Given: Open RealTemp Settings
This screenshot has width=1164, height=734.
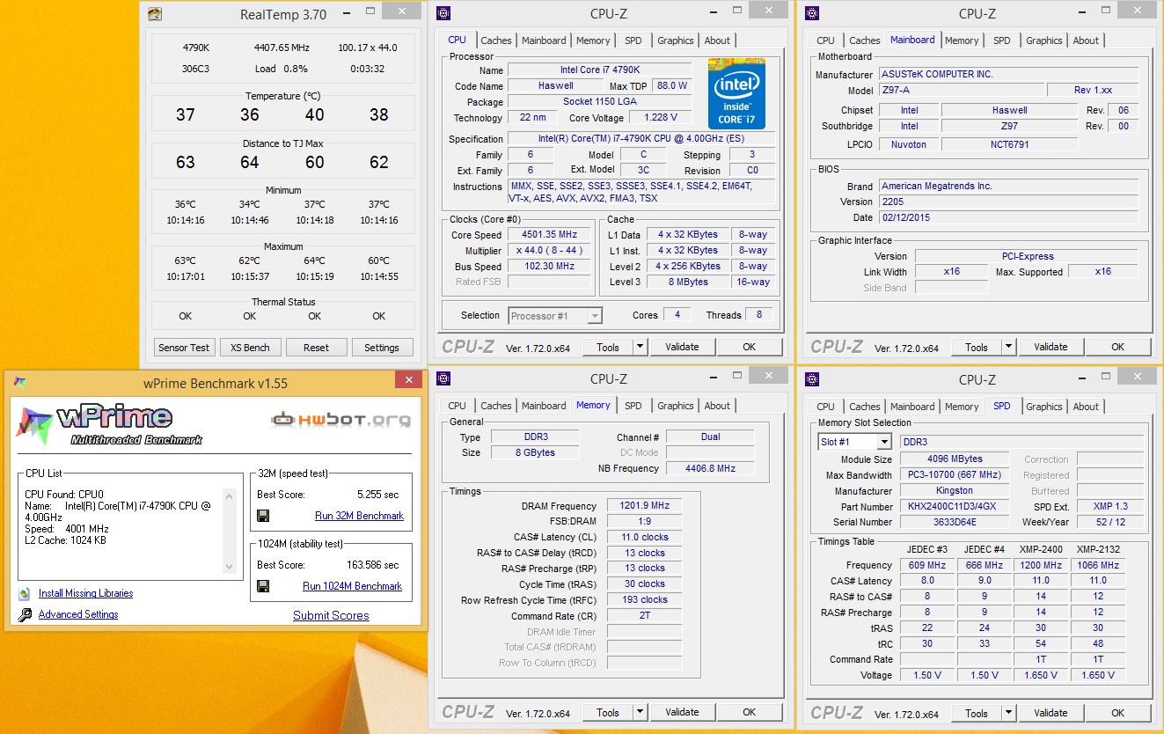Looking at the screenshot, I should point(382,348).
